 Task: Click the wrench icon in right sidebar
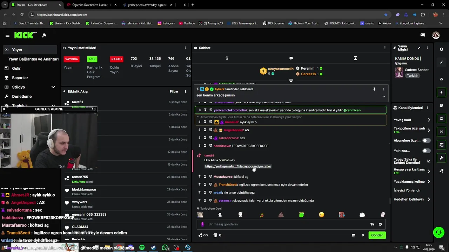pos(441,158)
